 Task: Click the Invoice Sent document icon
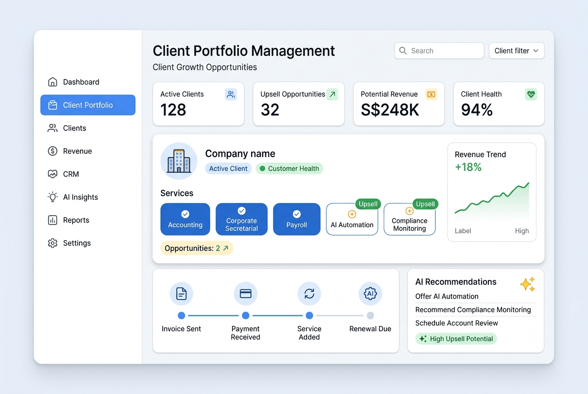coord(181,294)
